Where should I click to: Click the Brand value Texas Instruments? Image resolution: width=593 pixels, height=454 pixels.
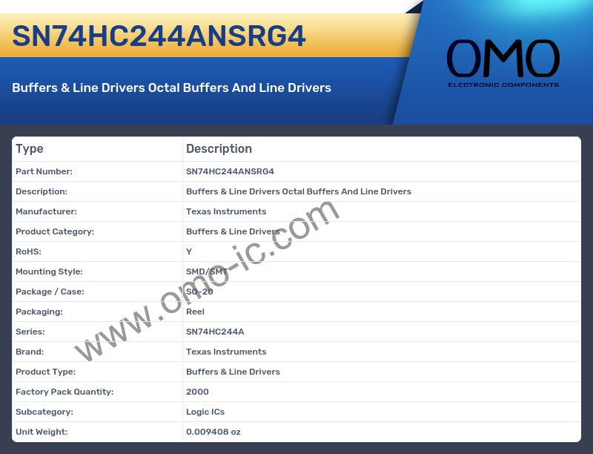point(226,352)
